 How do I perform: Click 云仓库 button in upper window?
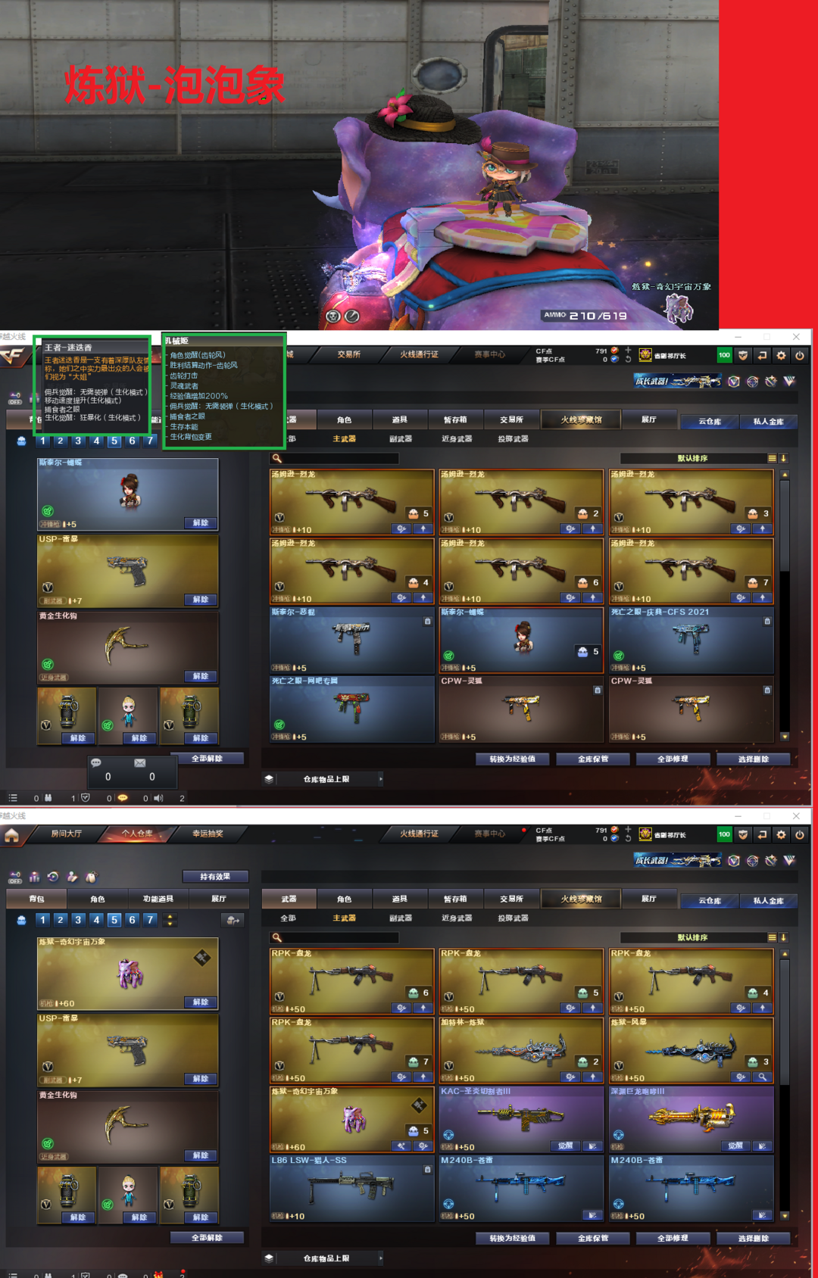coord(709,422)
